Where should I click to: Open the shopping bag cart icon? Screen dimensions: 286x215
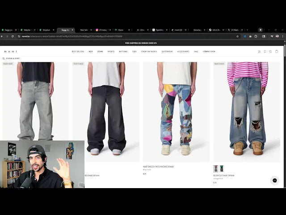coord(277,52)
